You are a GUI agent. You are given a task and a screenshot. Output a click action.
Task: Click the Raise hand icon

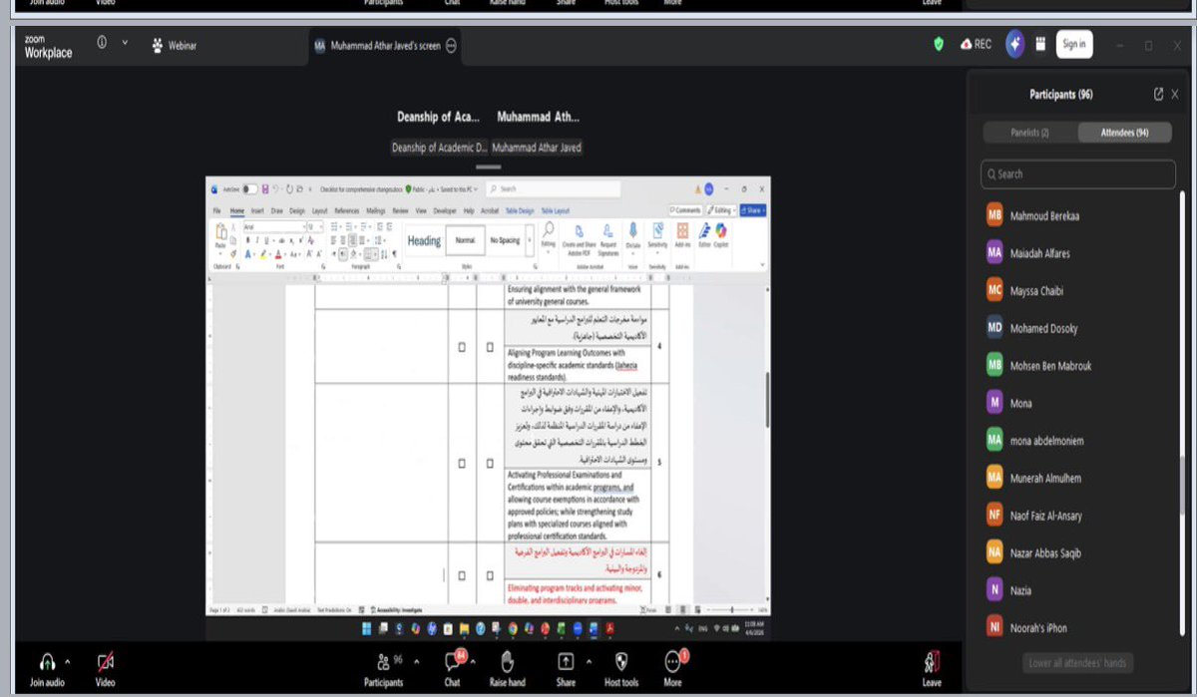coord(507,662)
